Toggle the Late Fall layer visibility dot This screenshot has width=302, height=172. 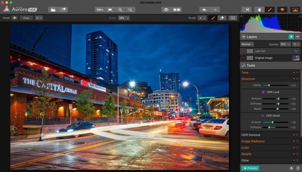(x=243, y=51)
